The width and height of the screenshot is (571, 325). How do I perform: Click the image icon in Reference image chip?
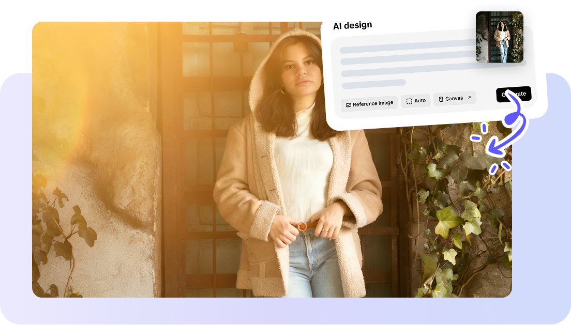(x=349, y=104)
